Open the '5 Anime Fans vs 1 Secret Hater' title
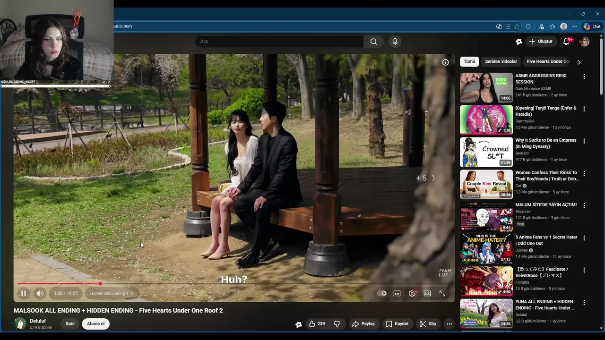The height and width of the screenshot is (340, 605). 546,240
